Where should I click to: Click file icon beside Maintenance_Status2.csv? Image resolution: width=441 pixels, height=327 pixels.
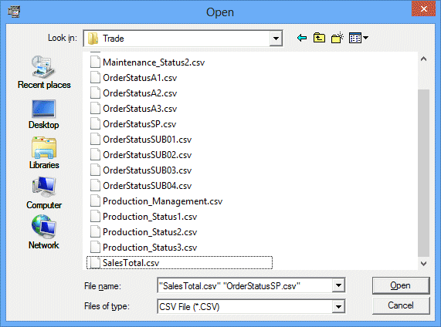(95, 62)
